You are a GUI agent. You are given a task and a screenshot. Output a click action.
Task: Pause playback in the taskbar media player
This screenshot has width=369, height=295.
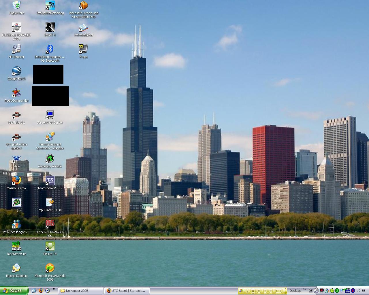tap(253, 291)
